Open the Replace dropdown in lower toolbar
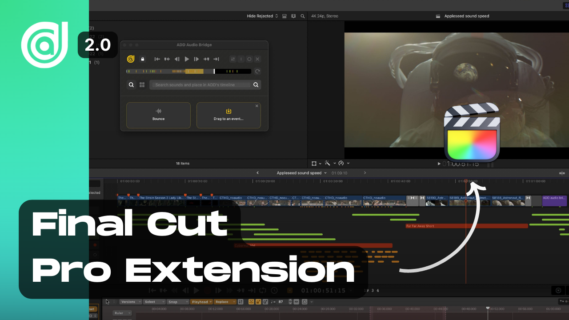The image size is (569, 320). [224, 302]
